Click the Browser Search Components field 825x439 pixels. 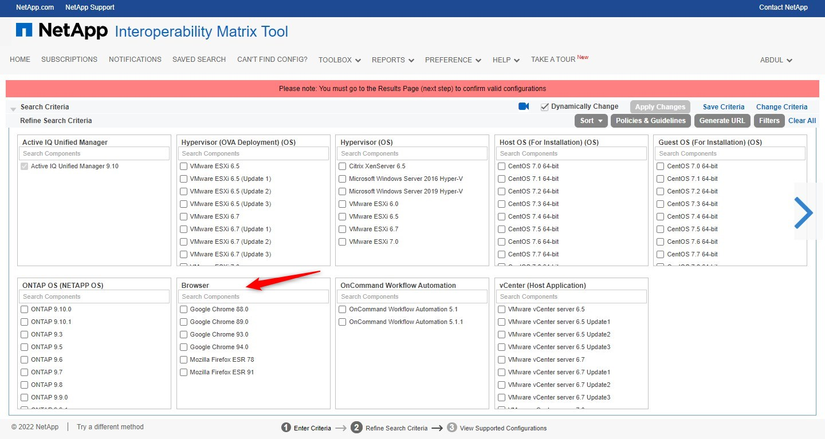point(253,296)
